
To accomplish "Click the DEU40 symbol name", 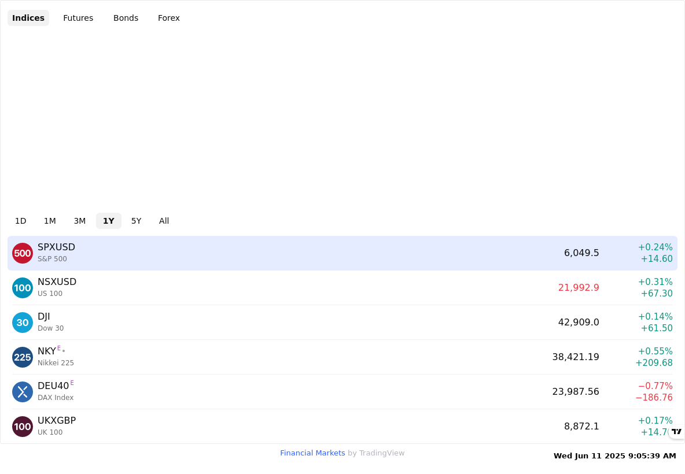I will pyautogui.click(x=53, y=386).
